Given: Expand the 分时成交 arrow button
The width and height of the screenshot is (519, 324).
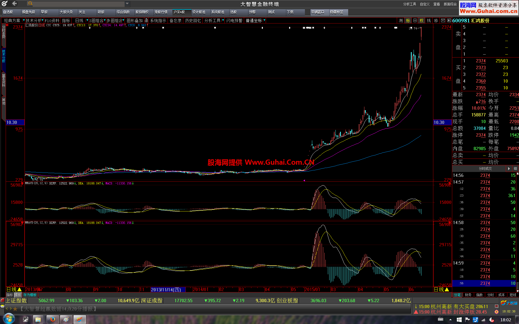Looking at the screenshot, I should (x=509, y=168).
